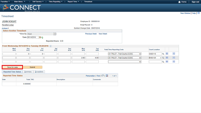Screen dimensions: 201x113
Task: Open Time Reporting Code dropdown in second row
Action: [125, 58]
